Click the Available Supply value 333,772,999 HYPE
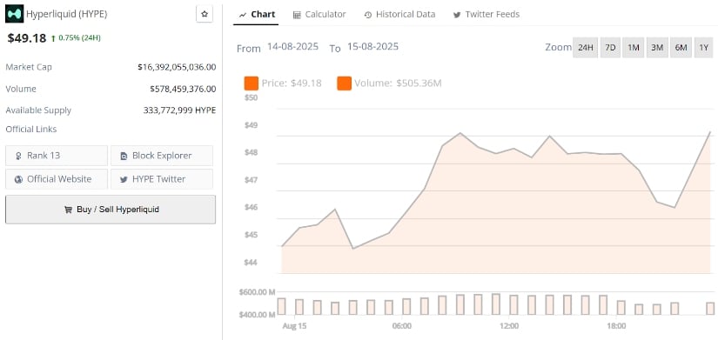The width and height of the screenshot is (718, 340). pyautogui.click(x=179, y=110)
